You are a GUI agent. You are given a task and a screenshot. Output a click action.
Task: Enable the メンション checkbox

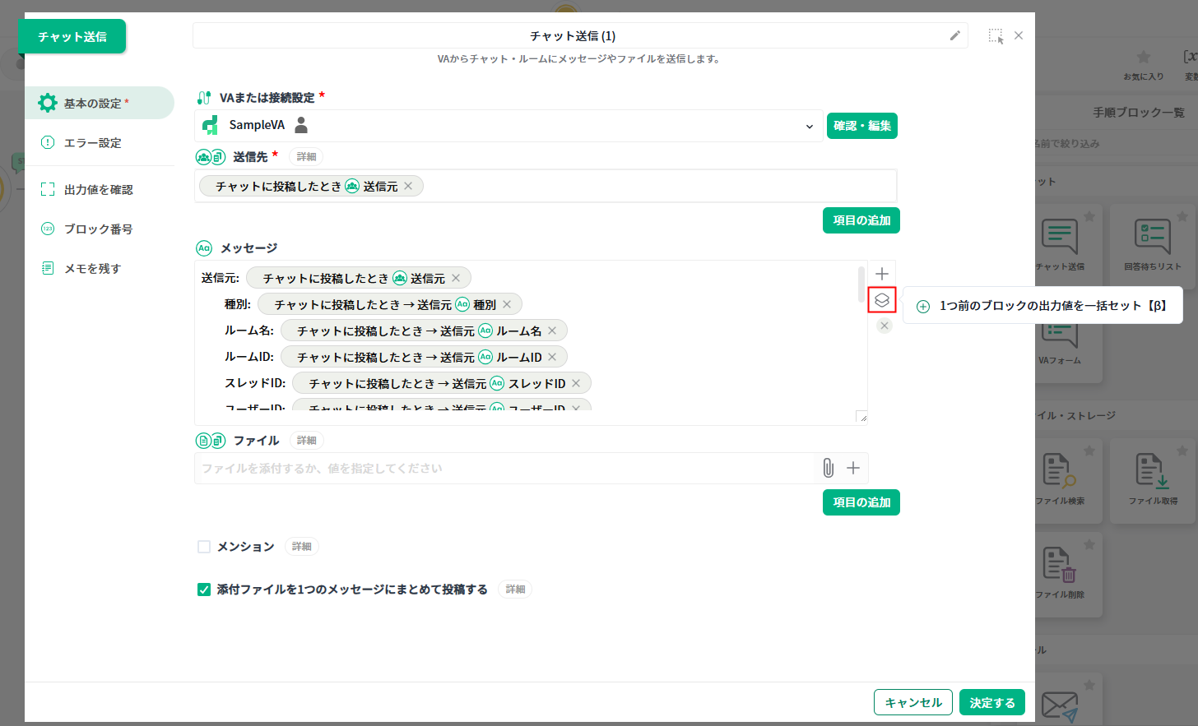(x=204, y=547)
